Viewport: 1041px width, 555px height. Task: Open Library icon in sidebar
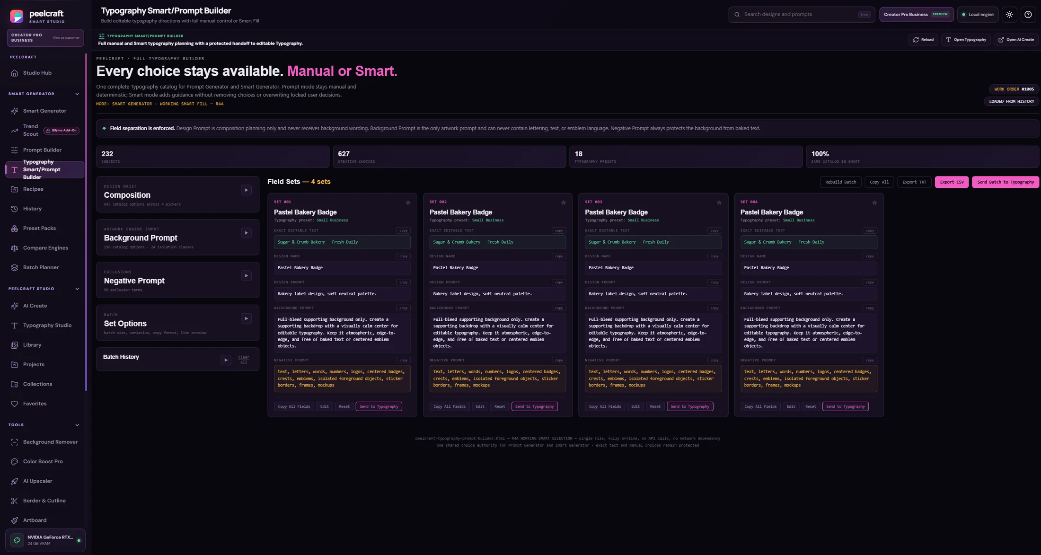point(15,345)
